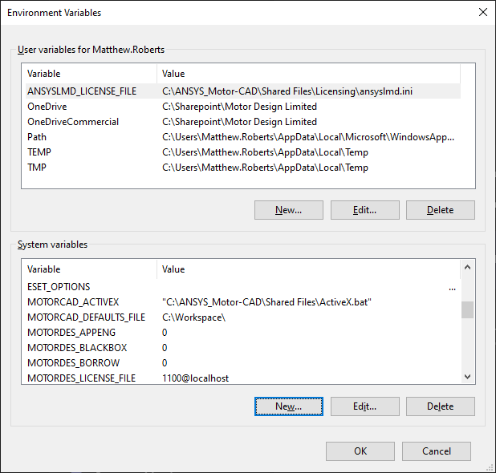Click Edit button under User variables
The image size is (496, 473).
pos(364,210)
